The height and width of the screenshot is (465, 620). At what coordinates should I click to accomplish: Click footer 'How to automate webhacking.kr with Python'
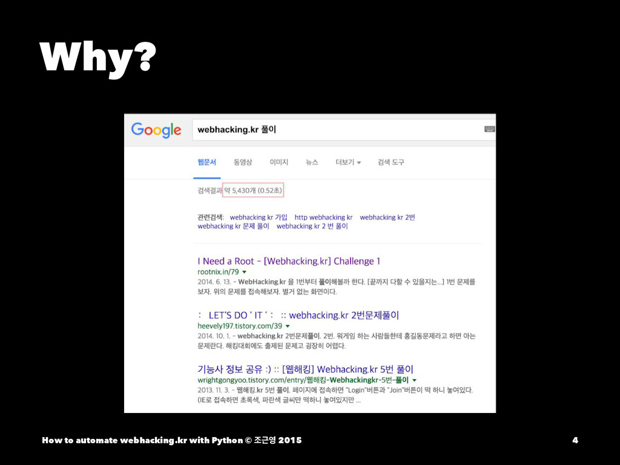click(142, 440)
